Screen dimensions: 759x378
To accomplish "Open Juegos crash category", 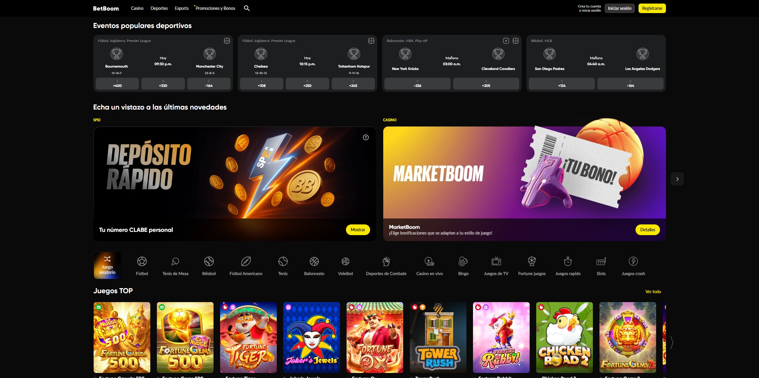I will click(x=633, y=266).
